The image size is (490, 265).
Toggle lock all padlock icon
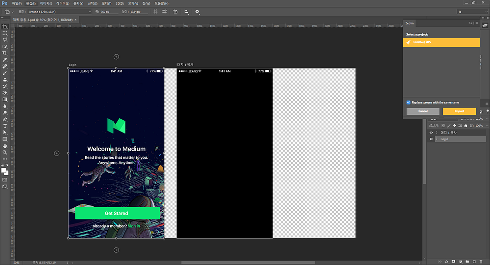coord(465,126)
